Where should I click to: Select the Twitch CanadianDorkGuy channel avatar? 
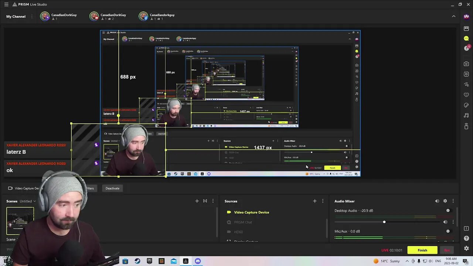45,16
